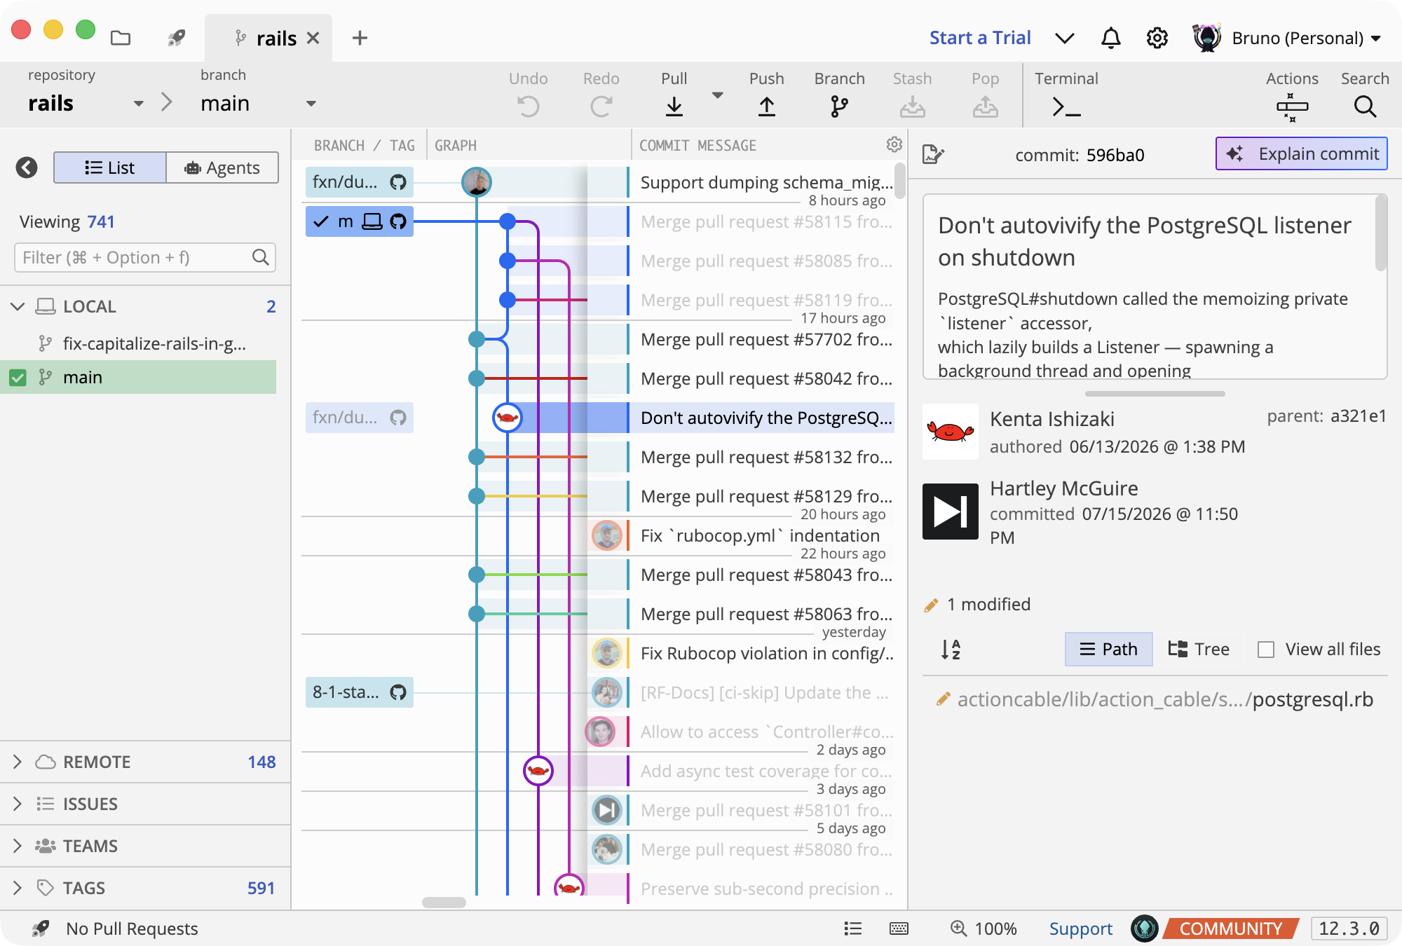Close the rails tab
Viewport: 1402px width, 946px height.
click(313, 38)
